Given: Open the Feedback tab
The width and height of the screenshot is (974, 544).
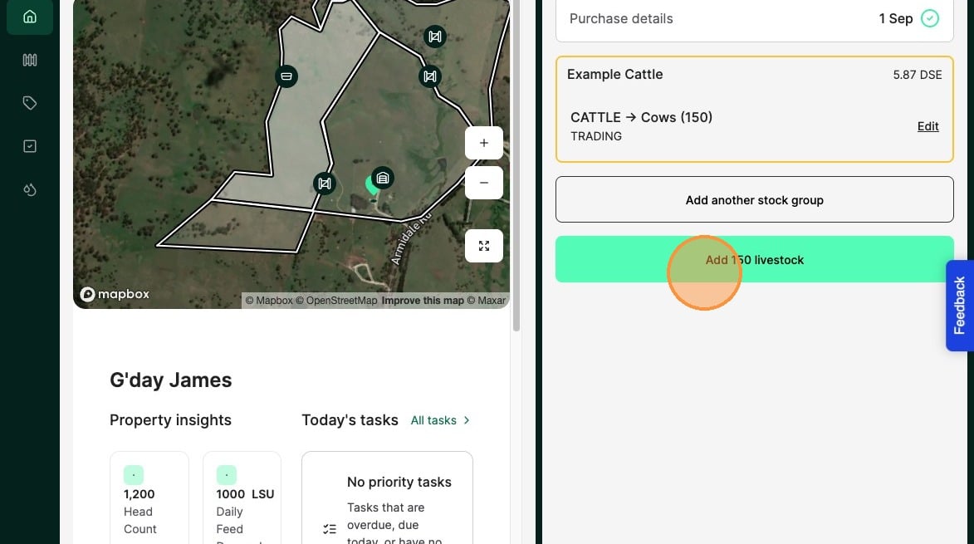Looking at the screenshot, I should click(960, 306).
